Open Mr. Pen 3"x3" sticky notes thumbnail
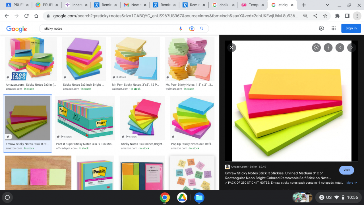The width and height of the screenshot is (364, 205). [135, 59]
